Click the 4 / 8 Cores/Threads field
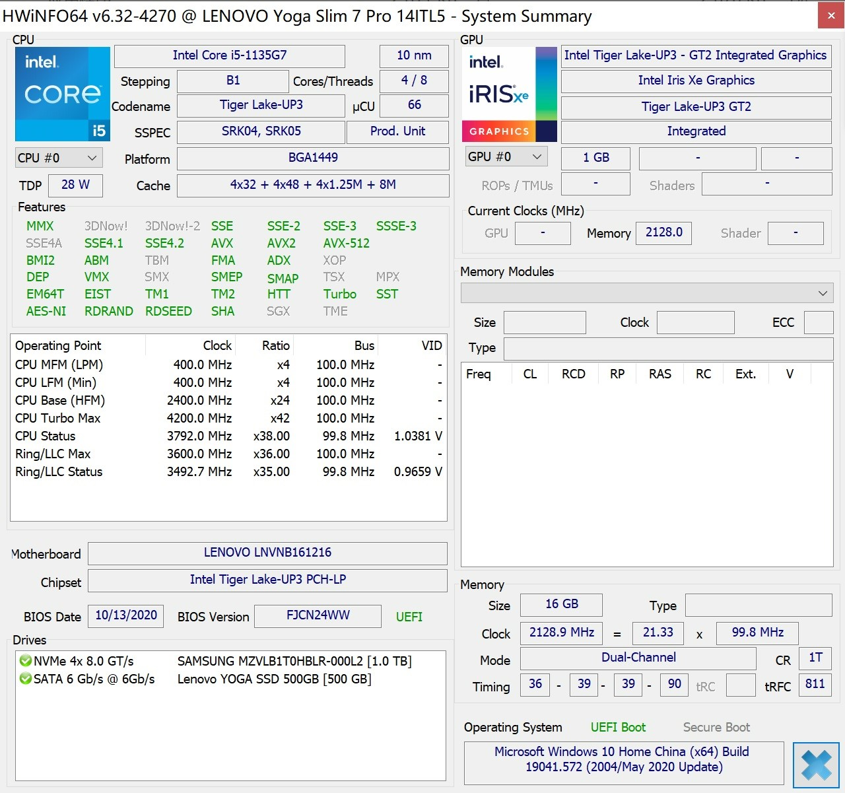Screen dimensions: 845x793 (x=414, y=81)
